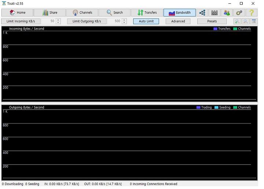Viewport: 264px width, 189px height.
Task: Click the Transfers green arrows icon
Action: click(140, 12)
